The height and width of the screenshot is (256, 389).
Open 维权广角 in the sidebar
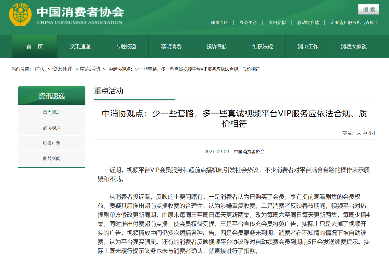pos(52,143)
